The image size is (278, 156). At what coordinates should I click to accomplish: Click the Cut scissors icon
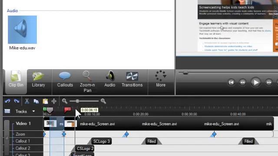(27, 101)
